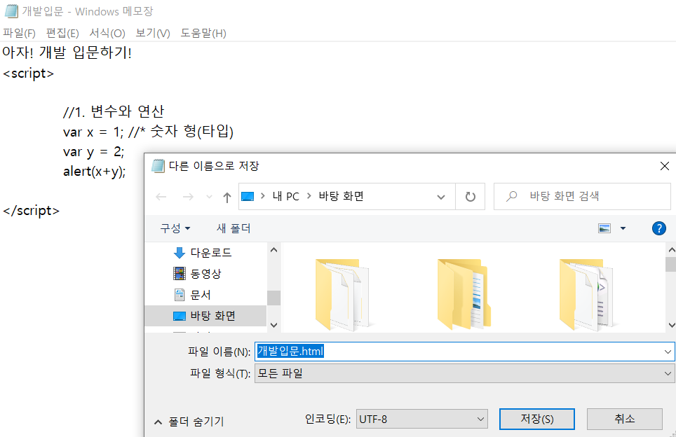Collapse folders with 폴더 숨기기
This screenshot has height=437, width=676.
[x=189, y=422]
